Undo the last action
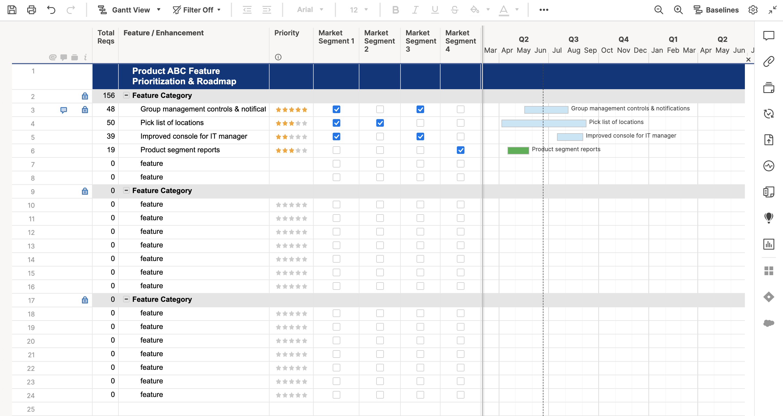The image size is (783, 416). click(x=51, y=10)
